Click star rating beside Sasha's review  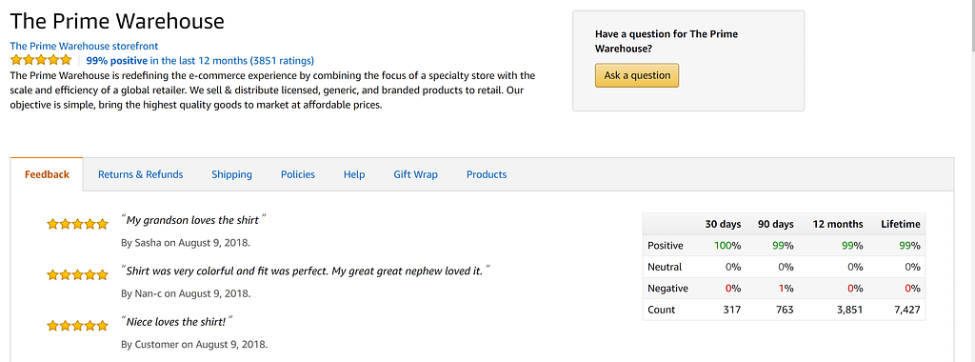(x=77, y=224)
